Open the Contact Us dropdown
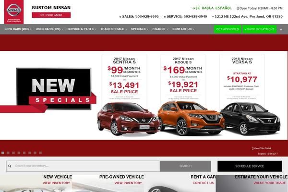This screenshot has height=192, width=288. click(183, 29)
